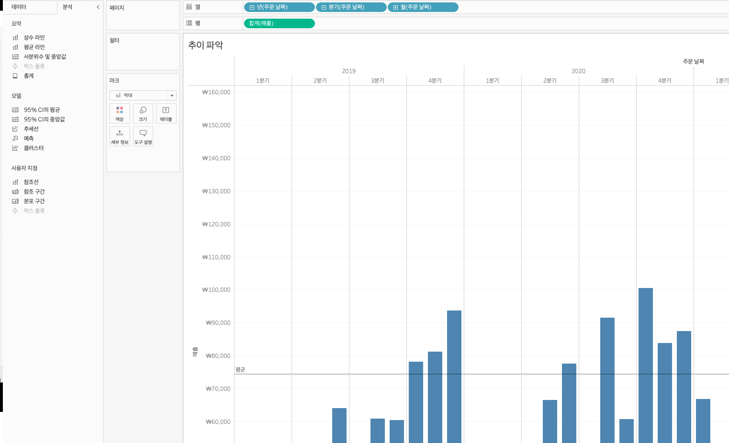Select 95% CI의 평균 model item
This screenshot has height=443, width=729.
(42, 110)
